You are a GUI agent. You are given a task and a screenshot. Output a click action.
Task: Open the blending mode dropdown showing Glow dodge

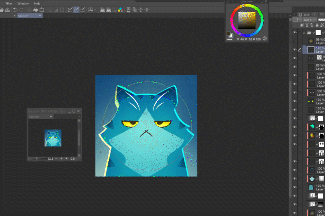(x=310, y=19)
